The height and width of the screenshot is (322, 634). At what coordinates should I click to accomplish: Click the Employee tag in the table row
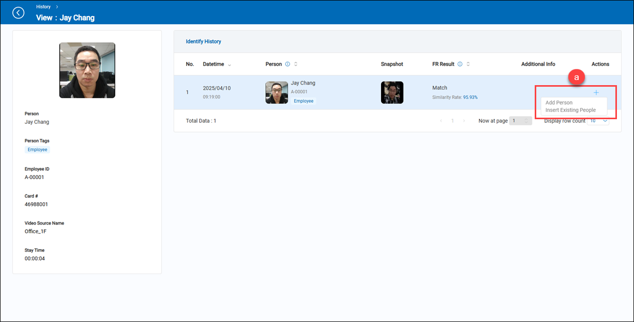pyautogui.click(x=304, y=101)
